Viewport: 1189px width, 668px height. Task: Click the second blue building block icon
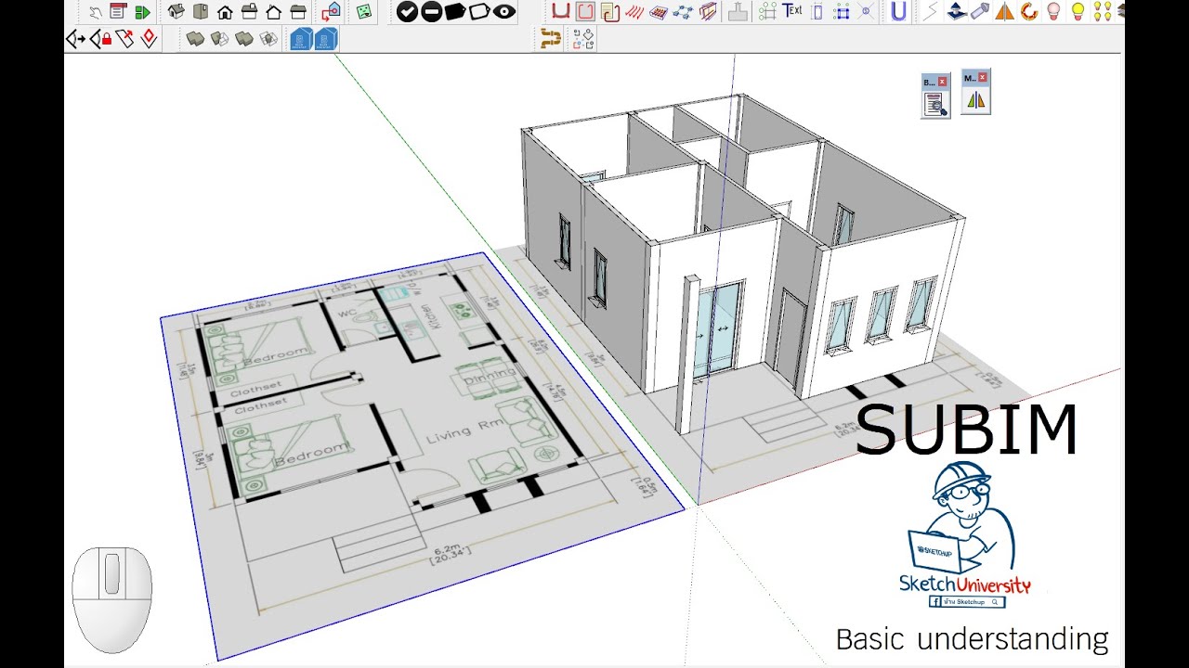325,39
